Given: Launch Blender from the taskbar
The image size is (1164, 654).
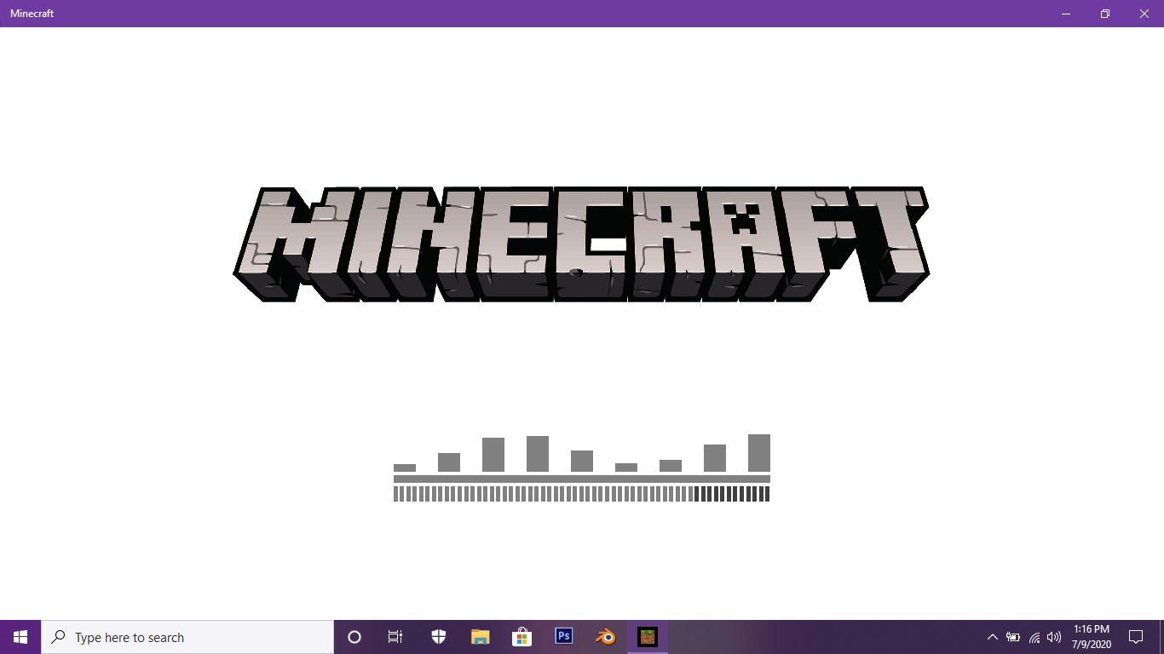Looking at the screenshot, I should click(x=605, y=637).
